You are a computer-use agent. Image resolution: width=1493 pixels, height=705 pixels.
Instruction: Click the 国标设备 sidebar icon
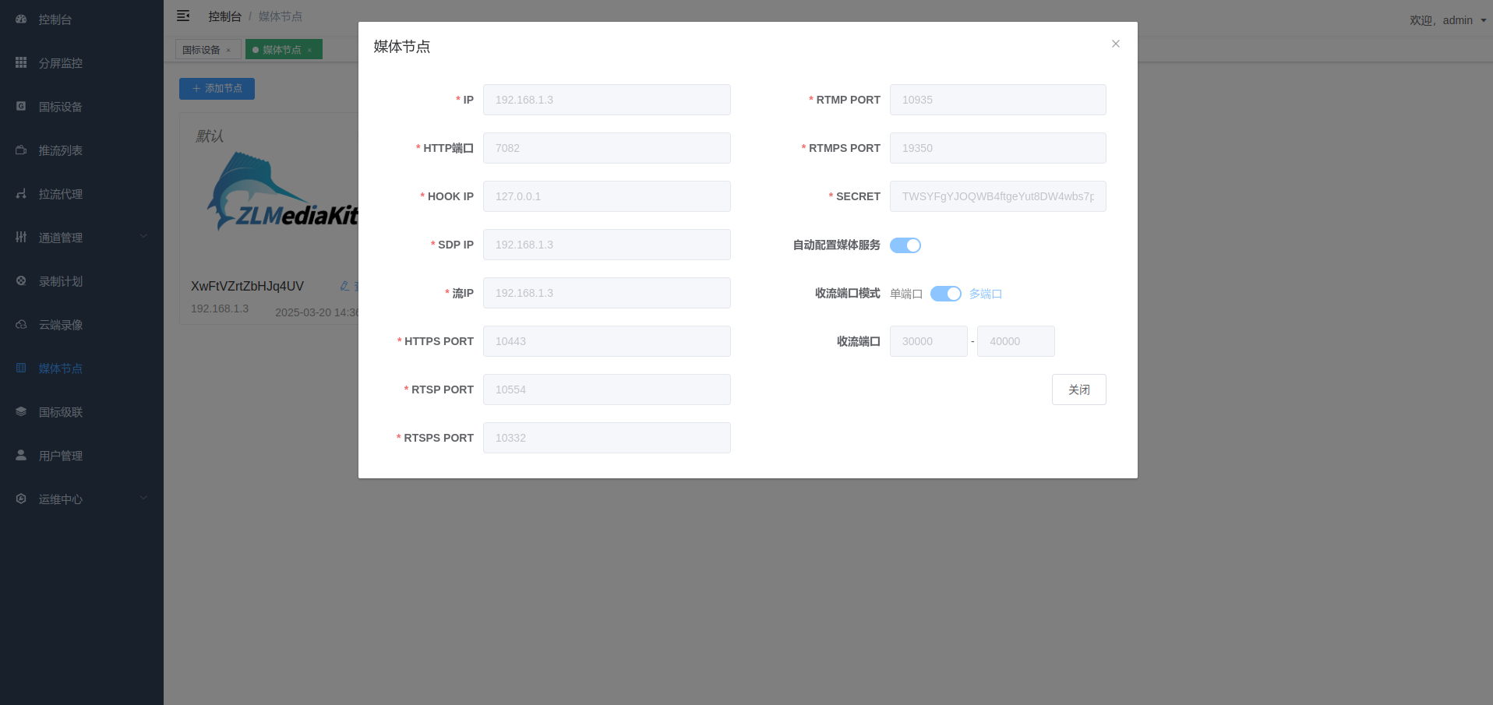pos(21,106)
